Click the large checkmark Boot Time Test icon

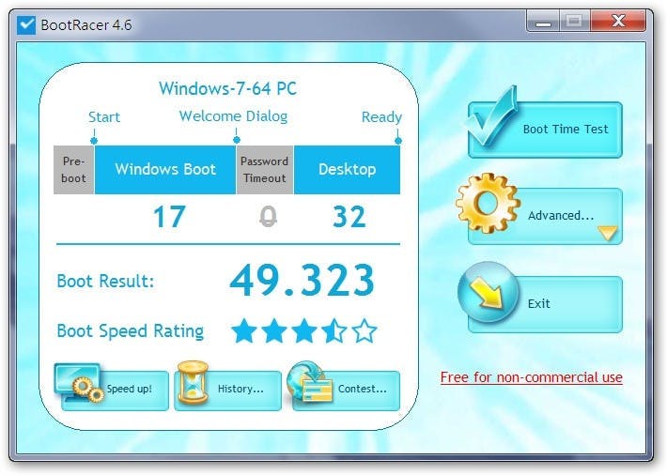coord(492,116)
